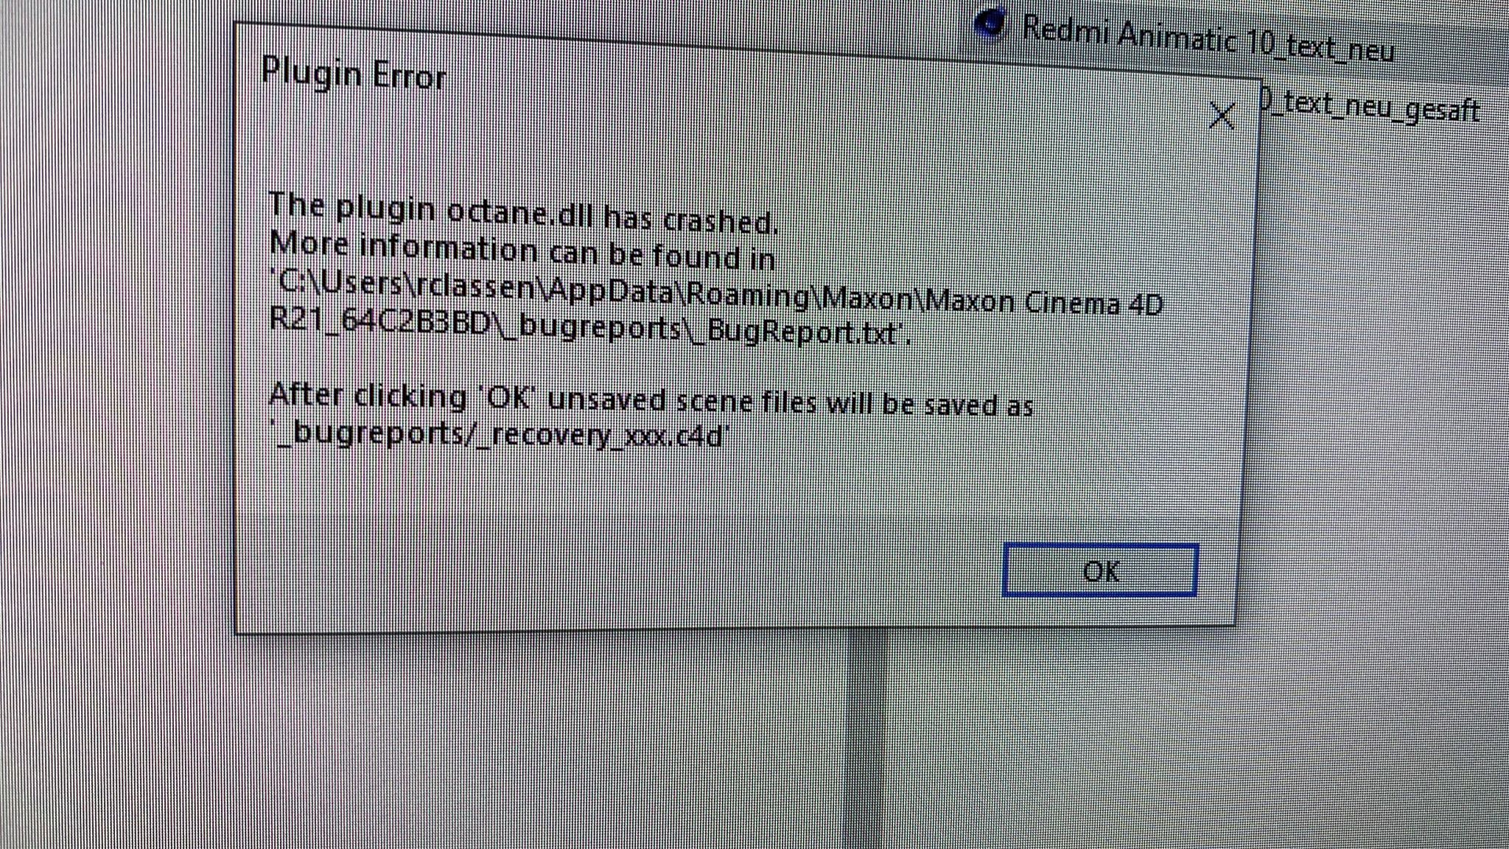1509x849 pixels.
Task: Confirm the Plugin Error dialog with OK
Action: coord(1100,570)
